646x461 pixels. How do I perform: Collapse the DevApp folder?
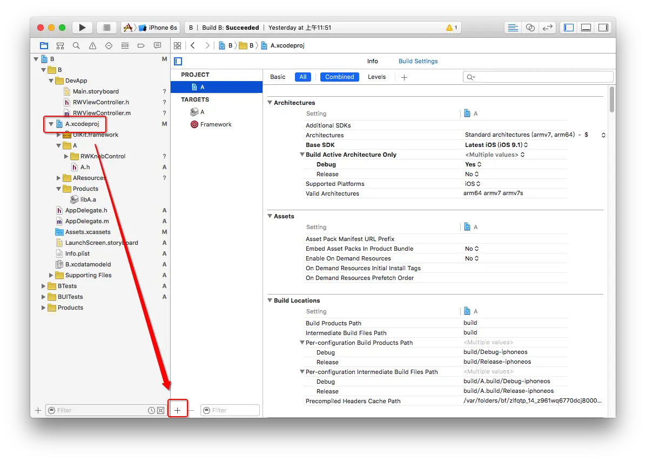51,81
